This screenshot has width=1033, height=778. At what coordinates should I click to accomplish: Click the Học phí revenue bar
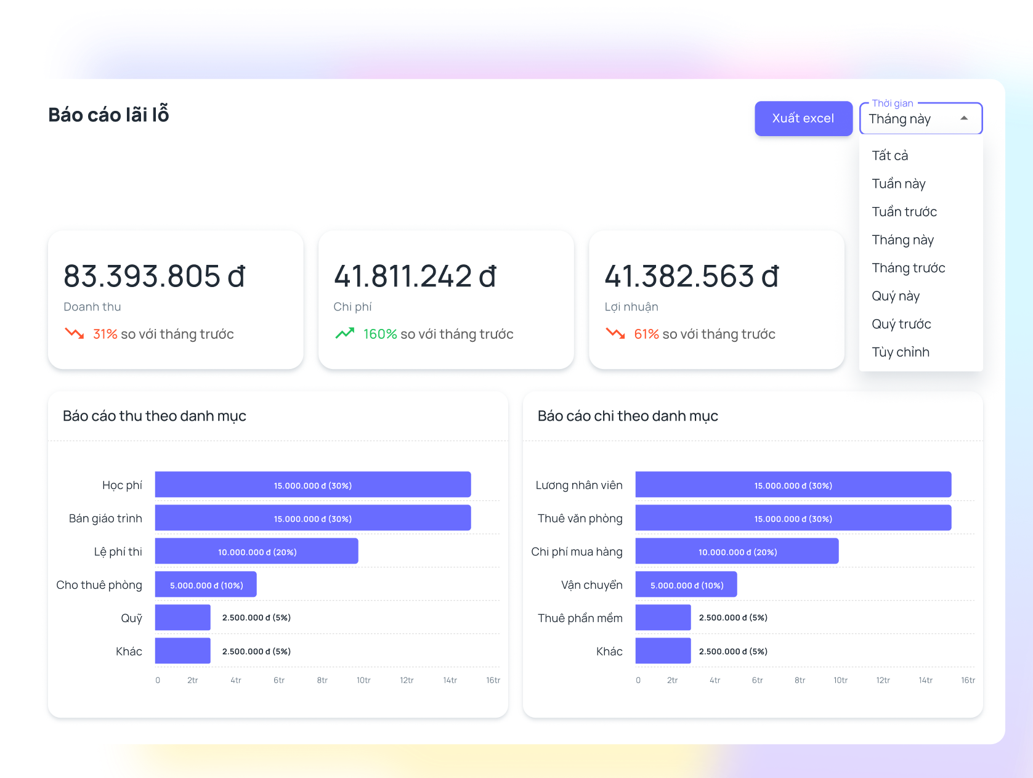pyautogui.click(x=313, y=485)
